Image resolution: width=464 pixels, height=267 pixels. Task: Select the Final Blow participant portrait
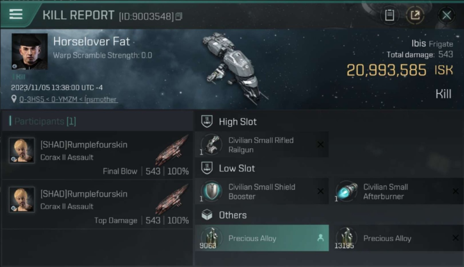(x=22, y=151)
